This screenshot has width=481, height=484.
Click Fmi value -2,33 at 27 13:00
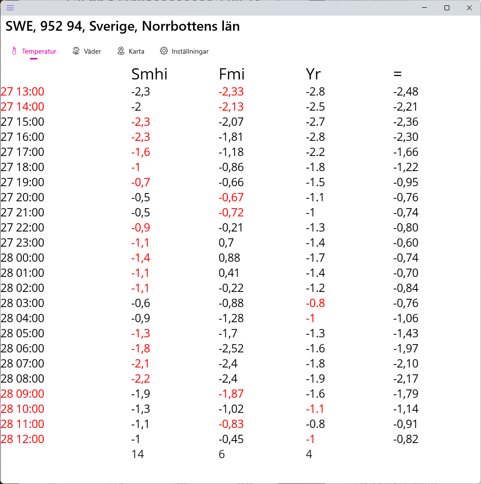coord(231,92)
